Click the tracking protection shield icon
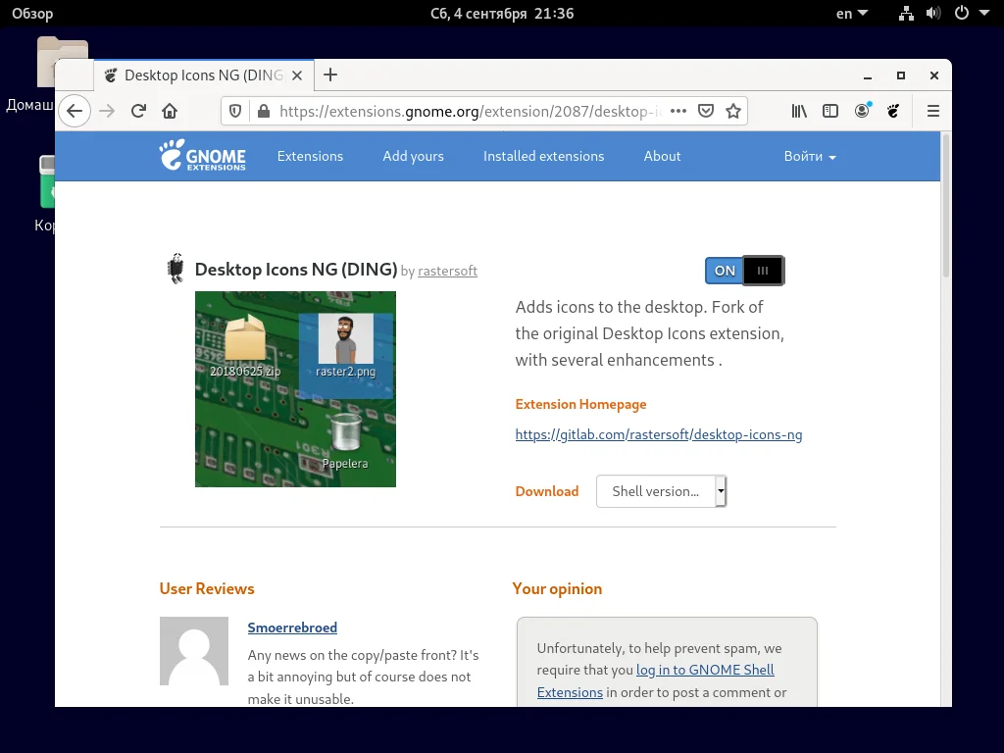 tap(234, 111)
